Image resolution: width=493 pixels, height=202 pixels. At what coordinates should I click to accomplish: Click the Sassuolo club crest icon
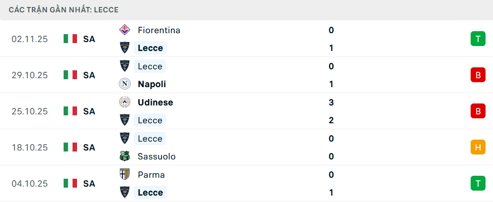coord(124,156)
